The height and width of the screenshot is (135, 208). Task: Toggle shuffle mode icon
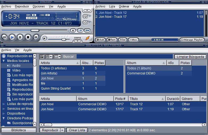tap(85, 23)
